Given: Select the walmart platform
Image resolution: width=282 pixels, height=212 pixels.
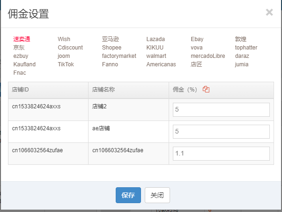Looking at the screenshot, I should pos(156,56).
